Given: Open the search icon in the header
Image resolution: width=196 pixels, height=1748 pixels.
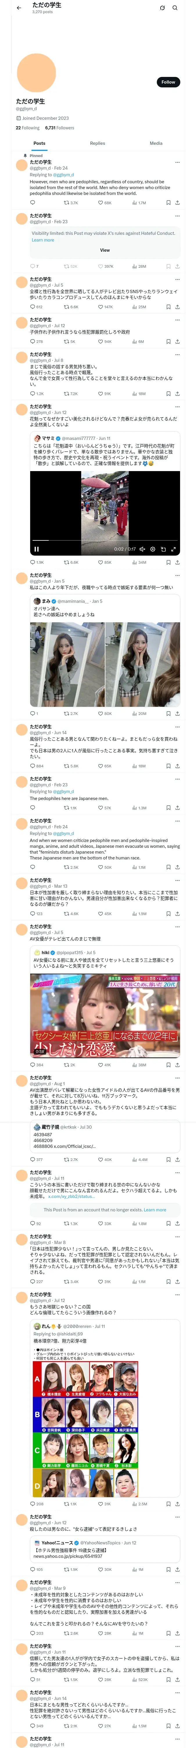Looking at the screenshot, I should click(x=175, y=8).
